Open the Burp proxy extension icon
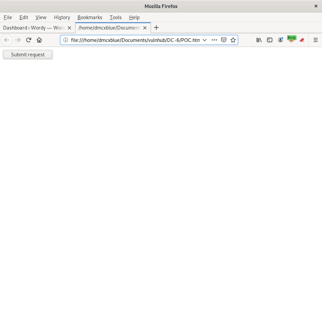322x318 pixels. pos(291,40)
